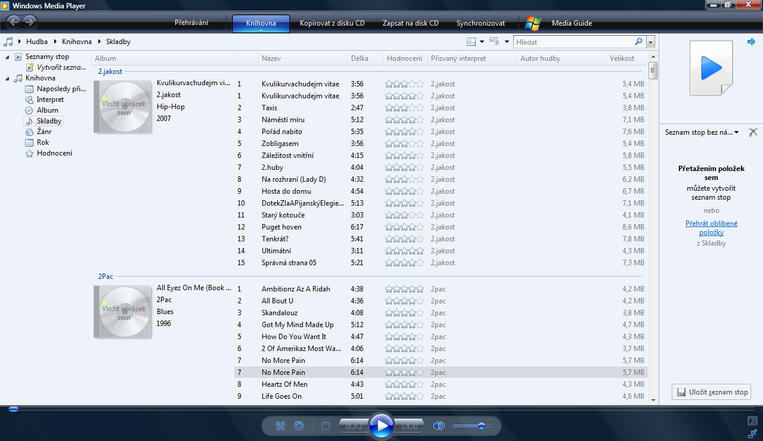Switch to the Přehrávání tab

click(x=191, y=23)
